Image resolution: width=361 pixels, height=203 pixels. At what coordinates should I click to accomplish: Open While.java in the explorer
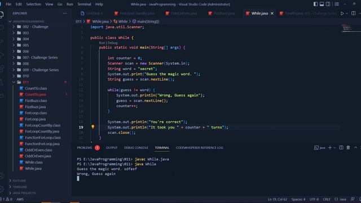(33, 168)
